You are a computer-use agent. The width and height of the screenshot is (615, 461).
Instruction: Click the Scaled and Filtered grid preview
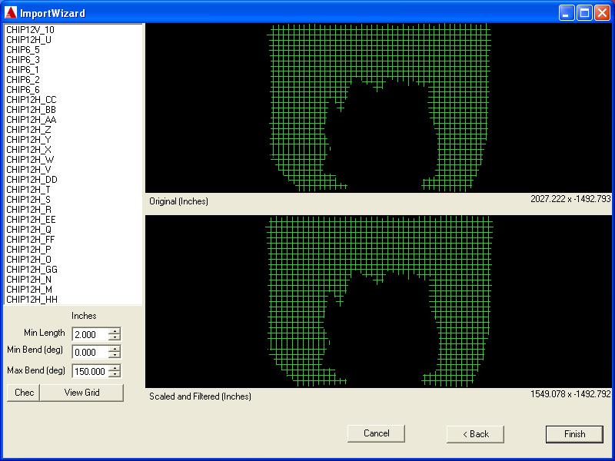(378, 301)
